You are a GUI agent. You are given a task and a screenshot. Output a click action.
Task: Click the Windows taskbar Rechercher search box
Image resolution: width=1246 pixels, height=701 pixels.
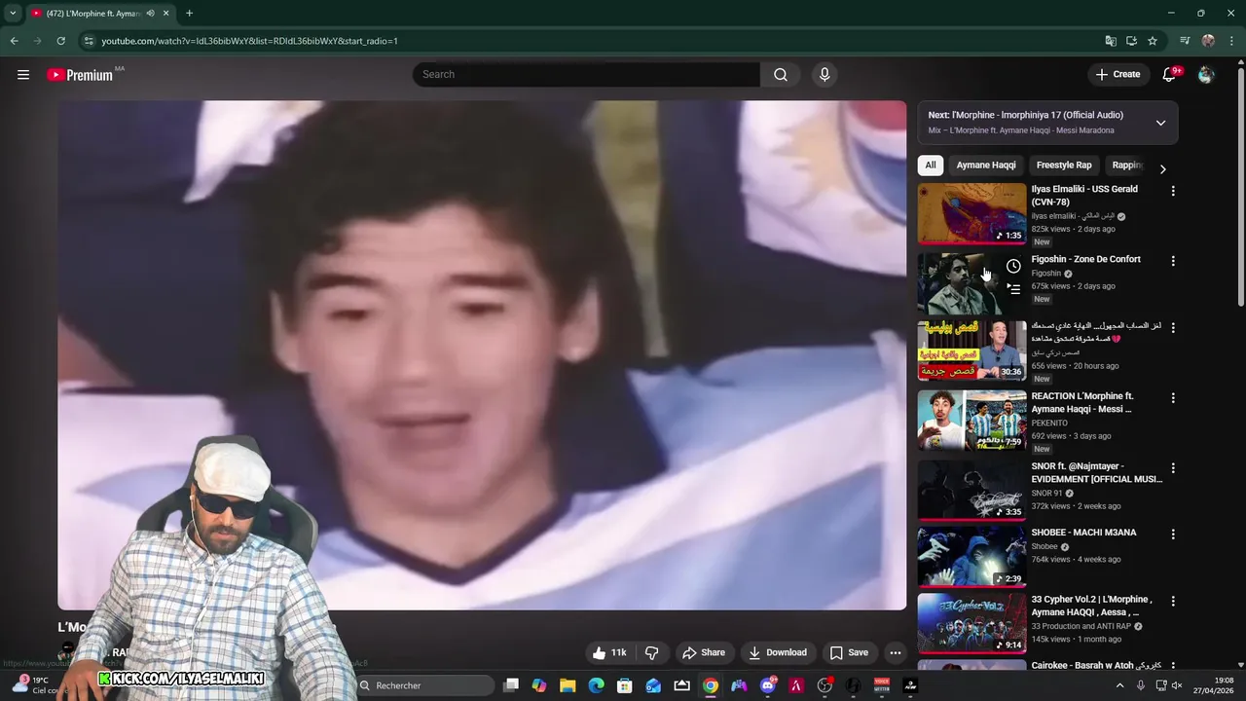[423, 685]
